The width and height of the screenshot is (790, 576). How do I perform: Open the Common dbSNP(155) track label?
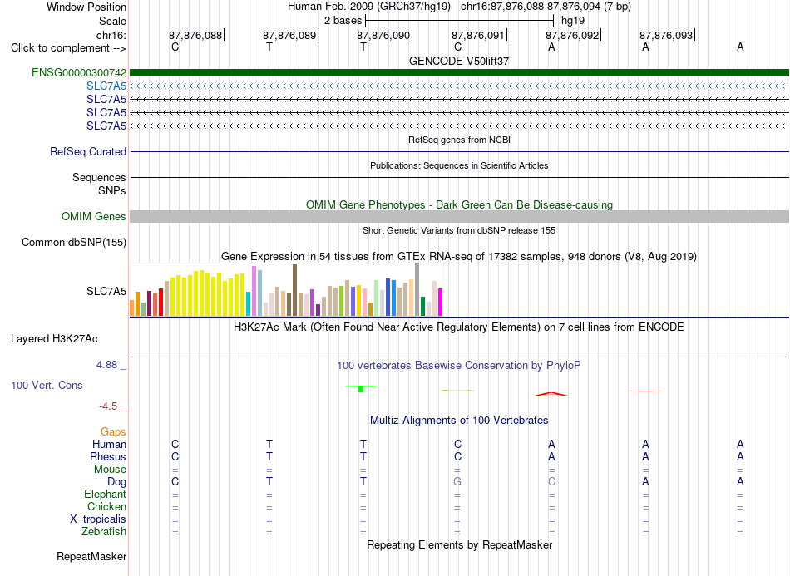coord(74,242)
